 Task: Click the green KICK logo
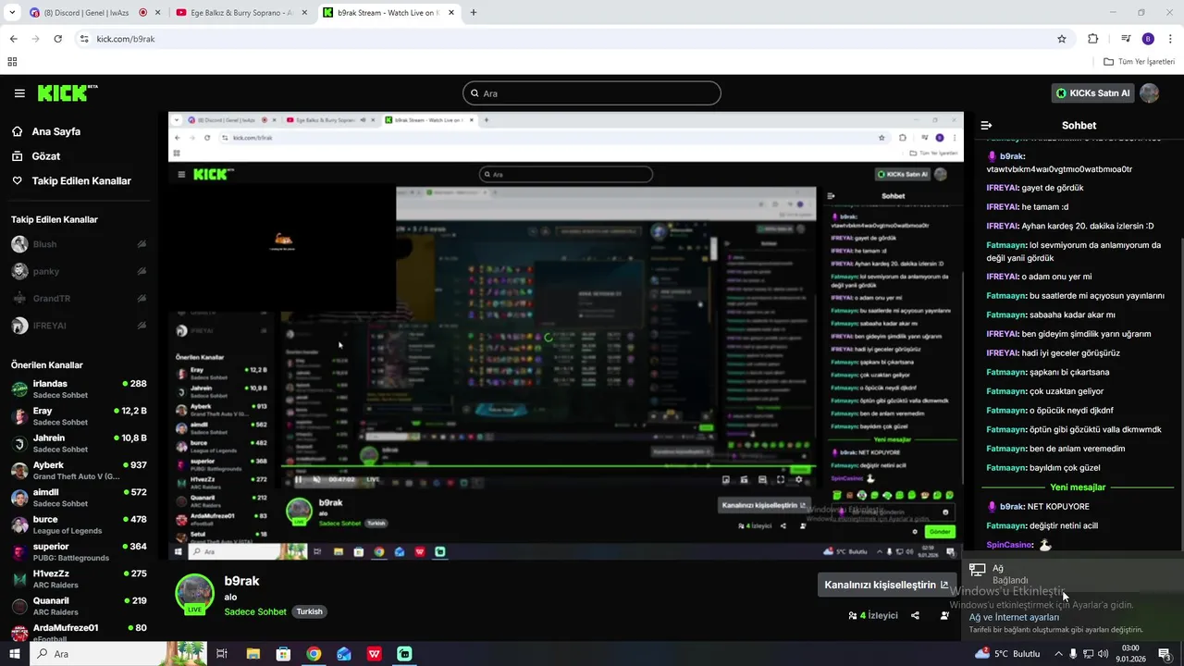point(68,92)
